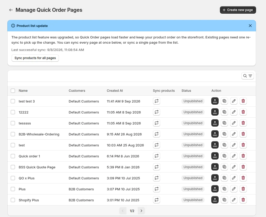Image resolution: width=266 pixels, height=217 pixels.
Task: Sync products for the Shopify Plus page
Action: coord(156,200)
